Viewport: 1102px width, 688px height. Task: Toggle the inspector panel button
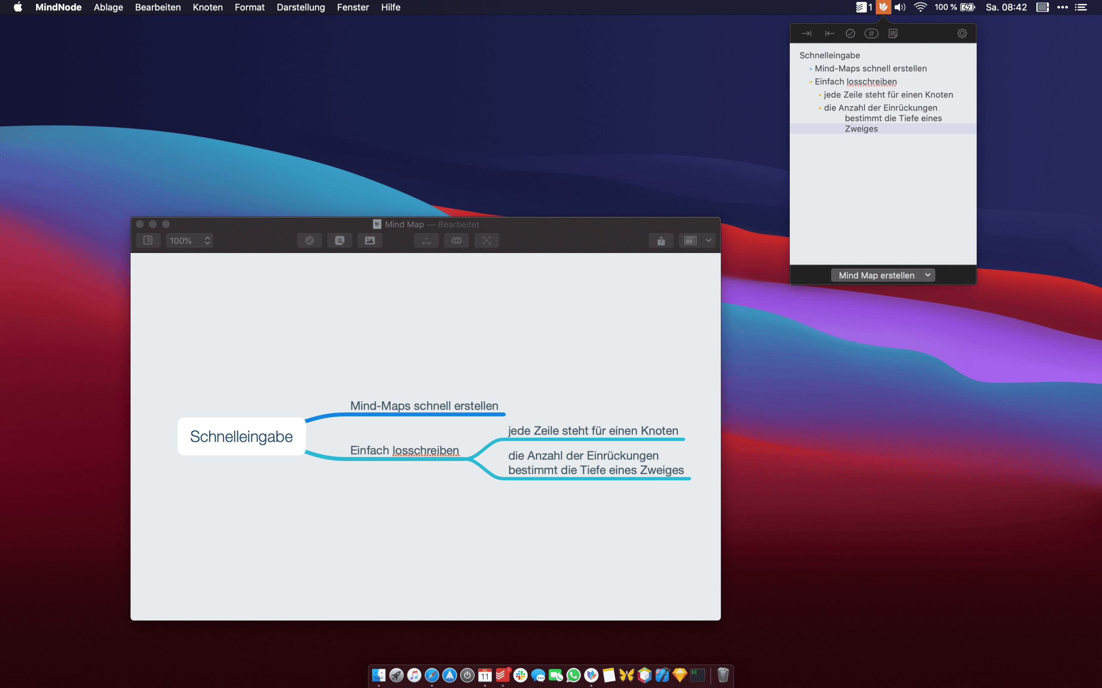coord(690,240)
